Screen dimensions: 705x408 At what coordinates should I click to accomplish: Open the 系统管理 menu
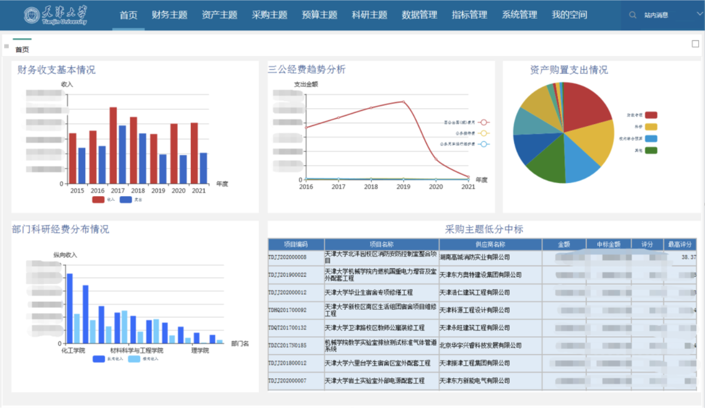519,15
